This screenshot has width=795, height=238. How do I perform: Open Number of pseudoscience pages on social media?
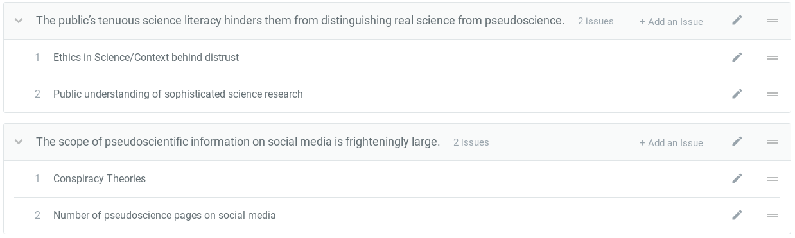[x=164, y=215]
